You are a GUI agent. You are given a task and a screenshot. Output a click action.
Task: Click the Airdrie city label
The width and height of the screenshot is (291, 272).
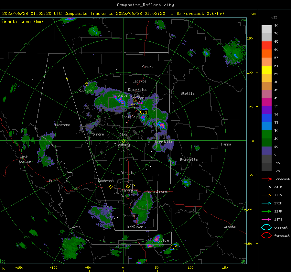click(x=127, y=173)
